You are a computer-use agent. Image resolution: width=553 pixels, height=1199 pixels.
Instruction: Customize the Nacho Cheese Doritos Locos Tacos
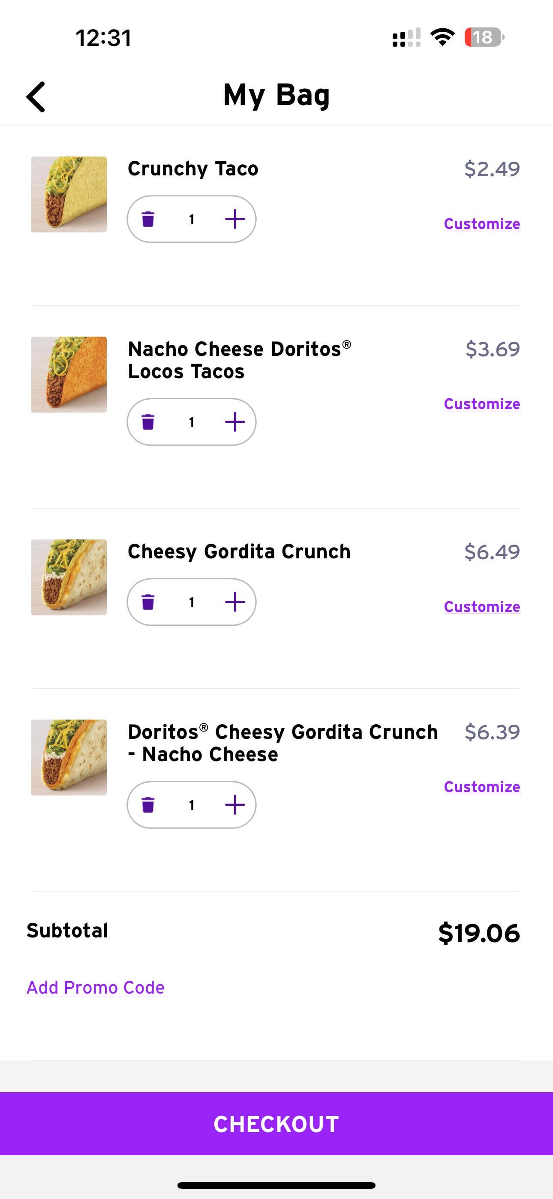[x=482, y=404]
